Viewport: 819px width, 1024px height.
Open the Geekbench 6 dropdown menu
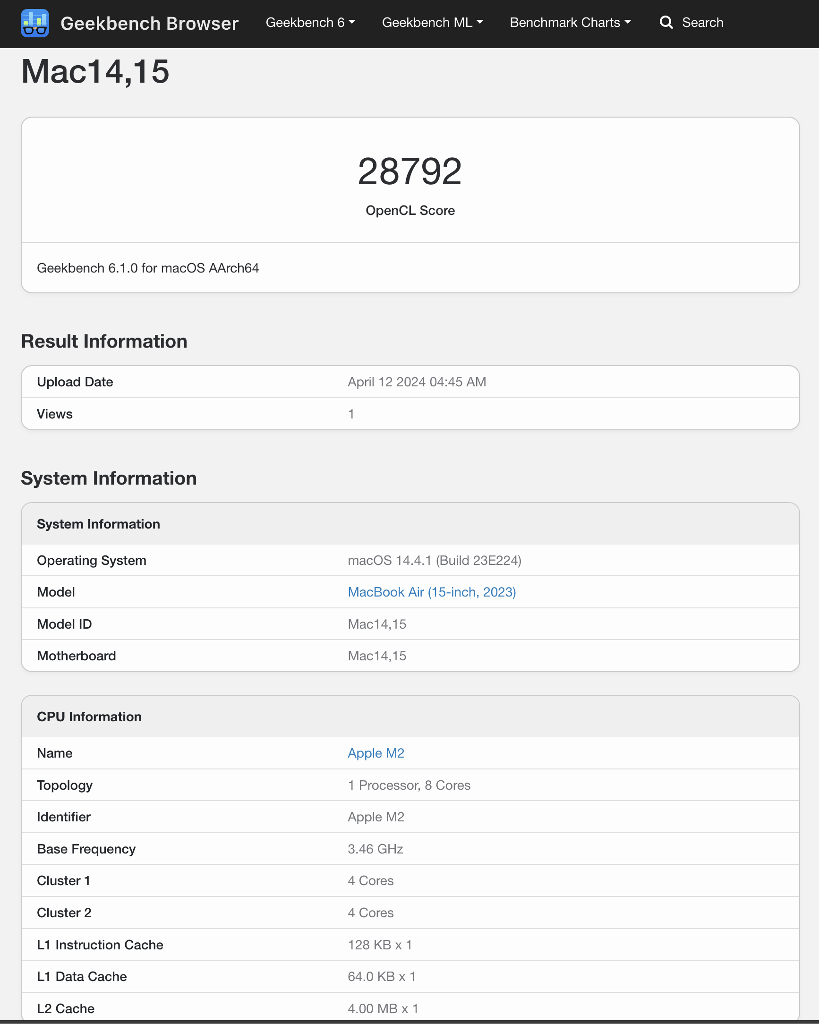click(x=310, y=22)
